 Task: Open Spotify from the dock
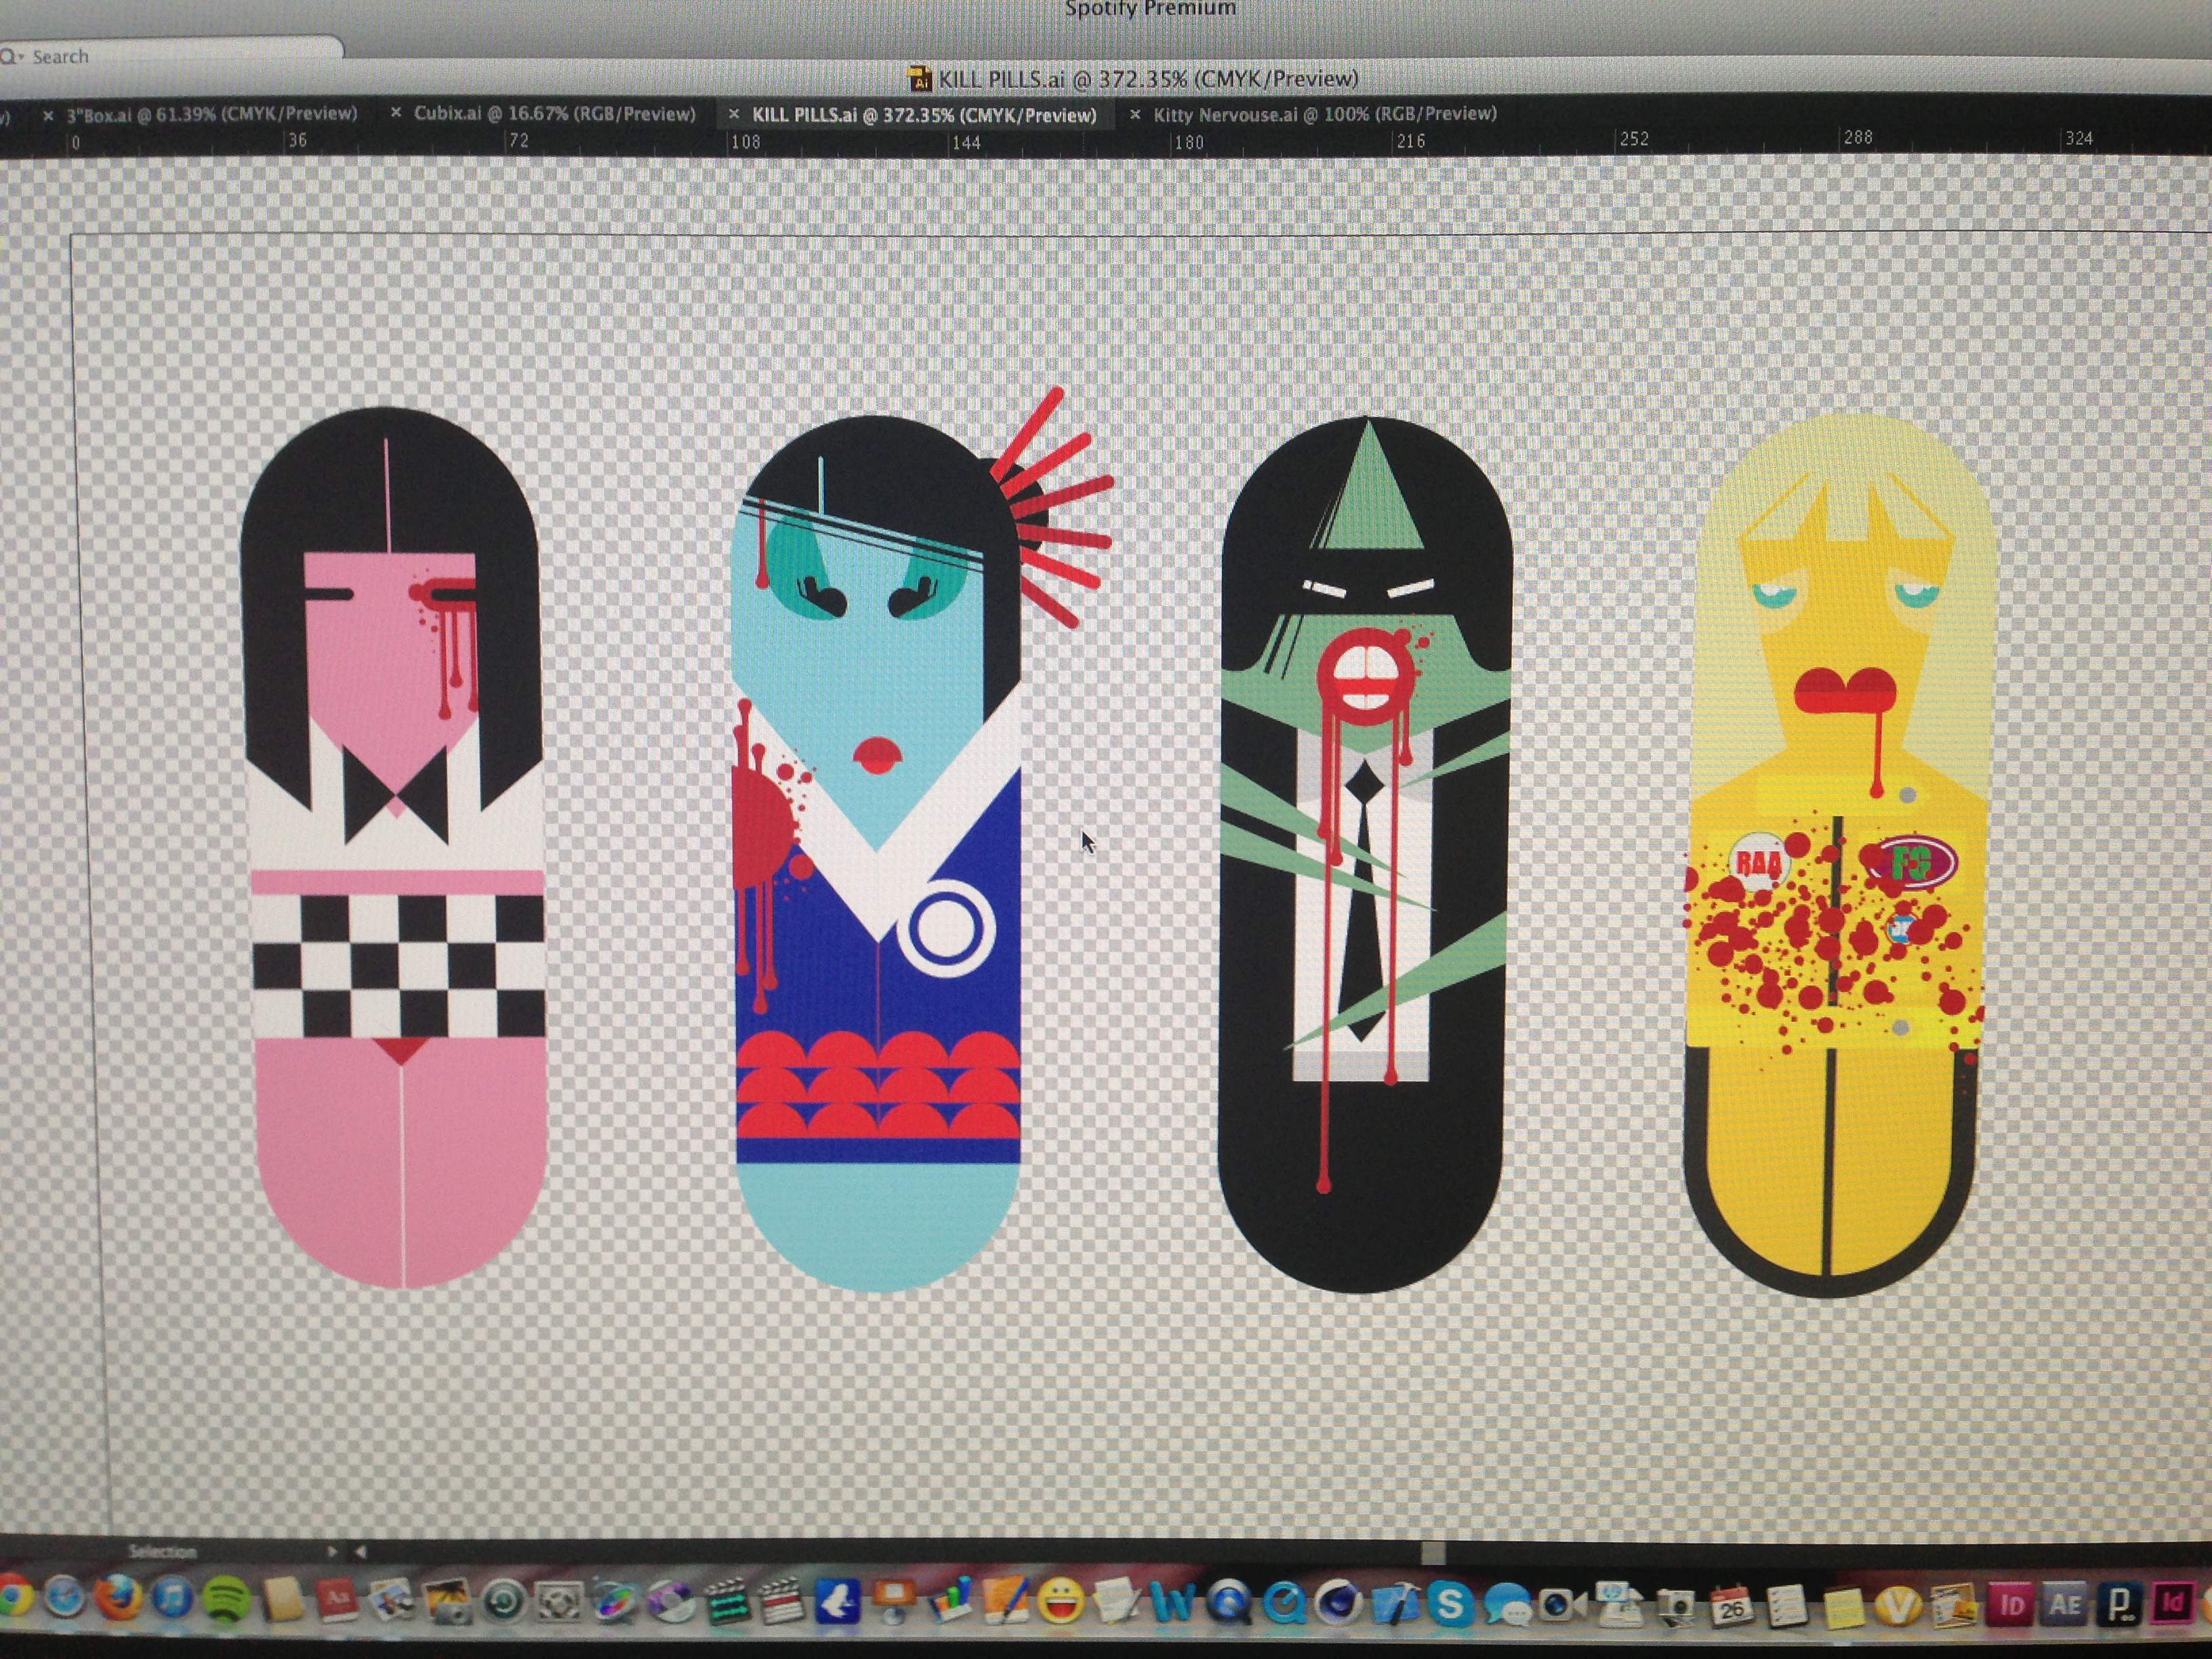click(227, 1600)
